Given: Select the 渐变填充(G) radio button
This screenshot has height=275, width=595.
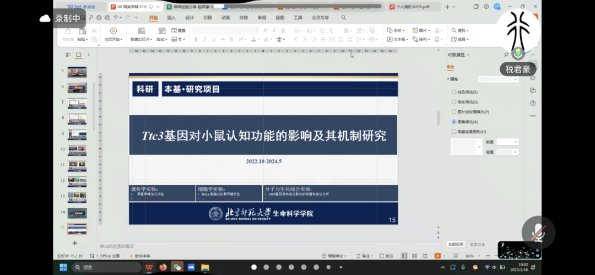Looking at the screenshot, I should coord(454,102).
